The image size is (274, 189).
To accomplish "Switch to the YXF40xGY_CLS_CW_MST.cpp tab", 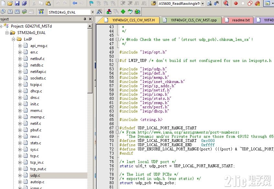I will point(191,20).
